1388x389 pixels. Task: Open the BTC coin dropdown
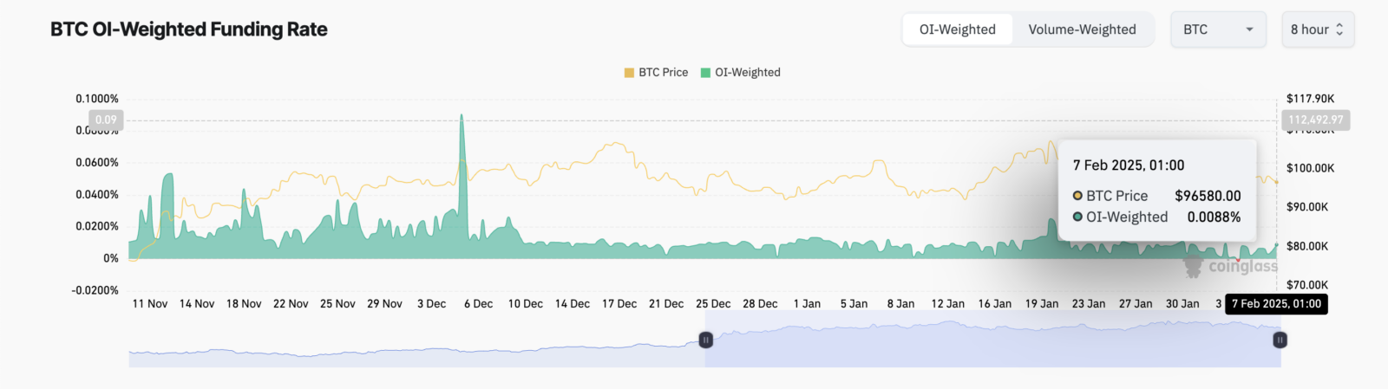[1218, 29]
